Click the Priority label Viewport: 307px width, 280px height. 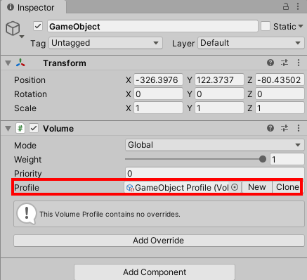(x=28, y=174)
